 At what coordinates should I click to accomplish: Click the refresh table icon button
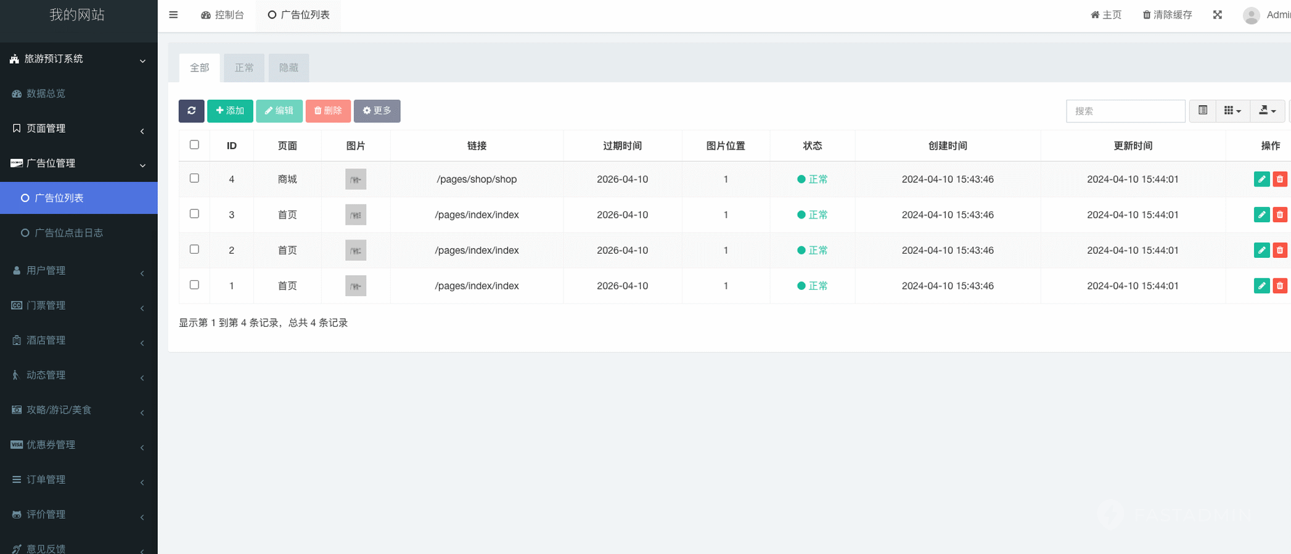point(191,111)
